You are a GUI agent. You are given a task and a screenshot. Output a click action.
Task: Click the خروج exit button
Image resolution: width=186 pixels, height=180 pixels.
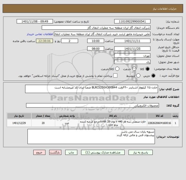39,152
